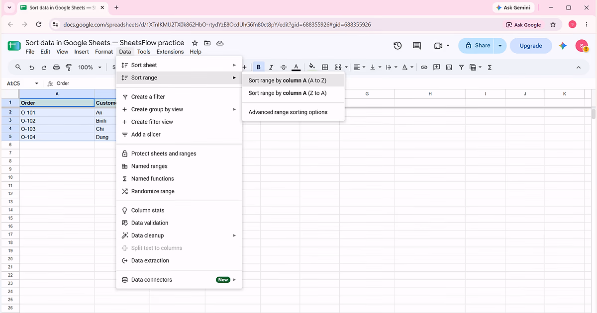Click the cloud document status icon

220,43
